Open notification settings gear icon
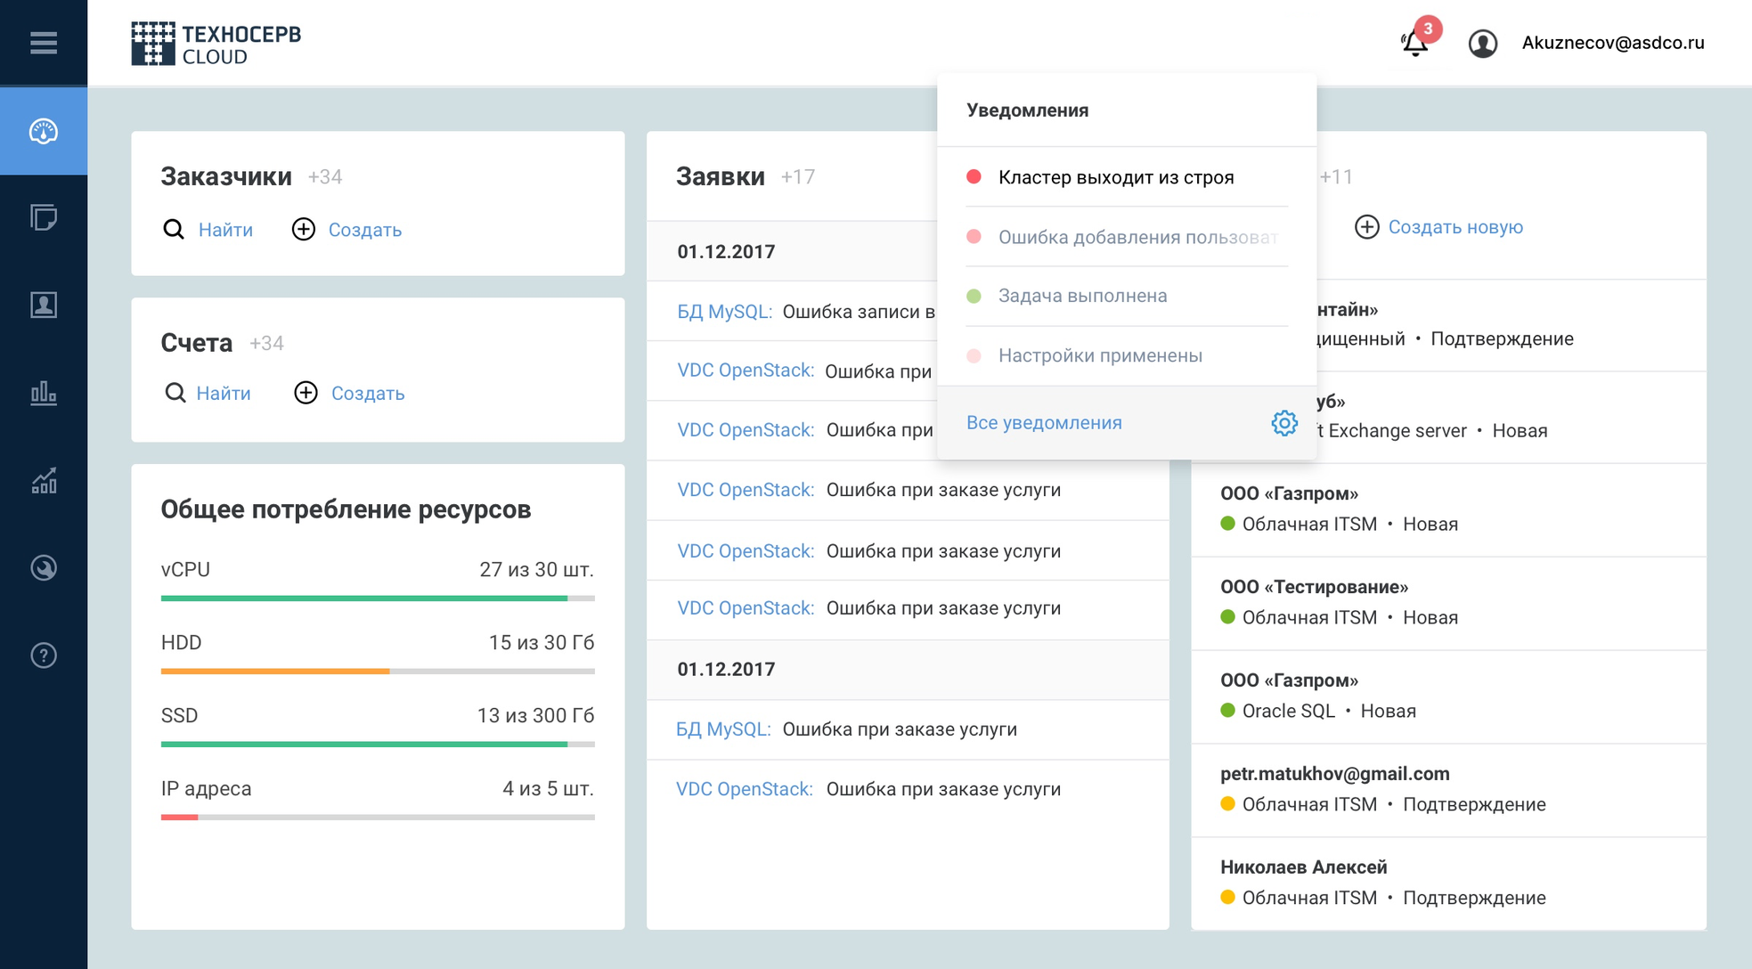 [1283, 423]
